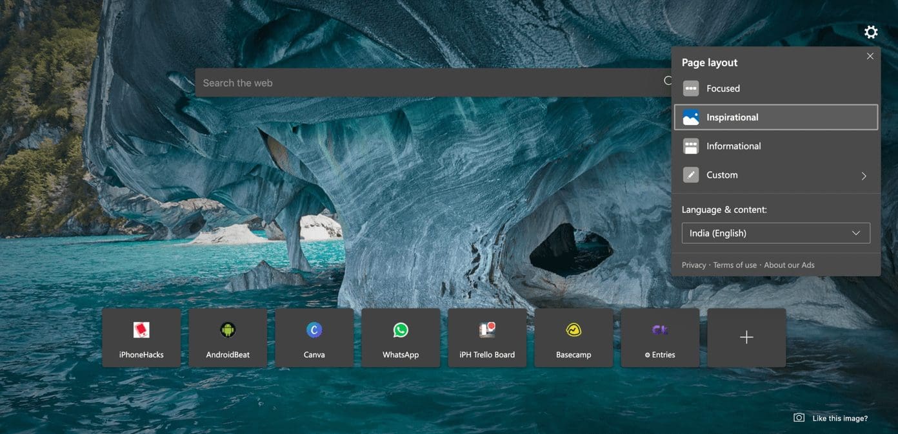Launch the Canva quick link
This screenshot has width=898, height=434.
(x=314, y=337)
